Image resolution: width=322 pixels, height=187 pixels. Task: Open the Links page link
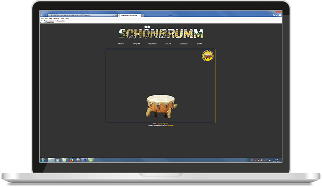point(199,44)
